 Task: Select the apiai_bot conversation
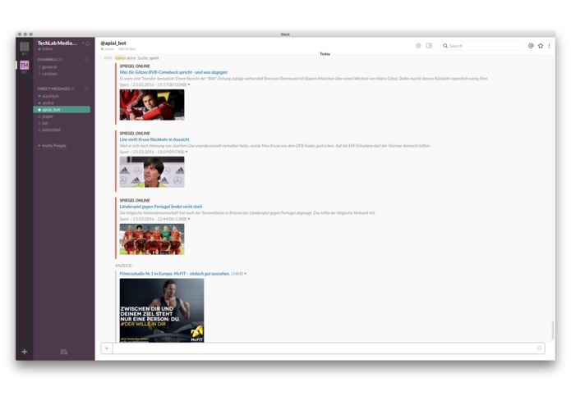coord(62,110)
